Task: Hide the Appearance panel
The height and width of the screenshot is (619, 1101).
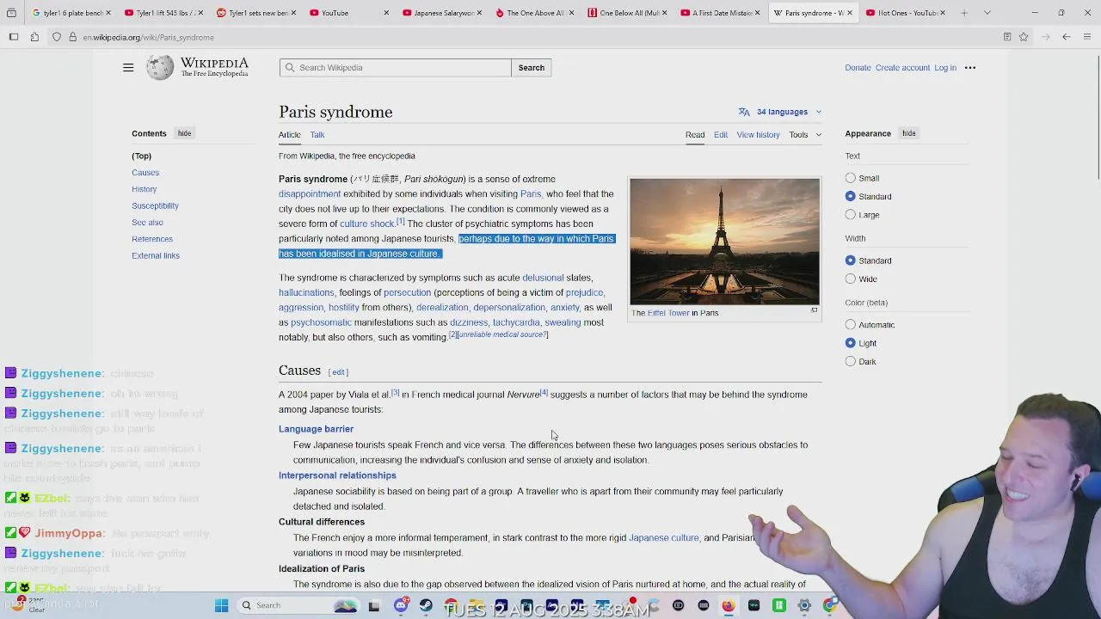Action: click(909, 133)
